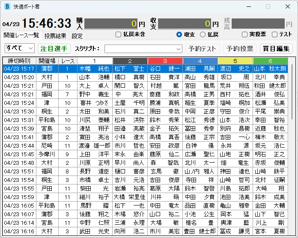
Task: Click the blue B app icon in title bar
Action: pos(7,7)
